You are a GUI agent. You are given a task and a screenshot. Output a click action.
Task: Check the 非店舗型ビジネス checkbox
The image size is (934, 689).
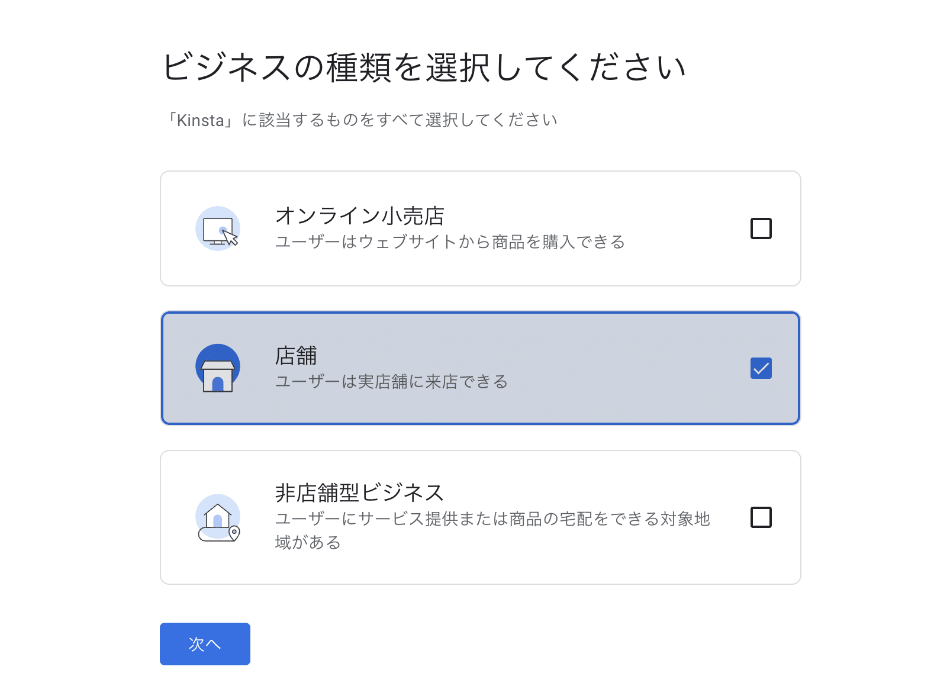[761, 517]
